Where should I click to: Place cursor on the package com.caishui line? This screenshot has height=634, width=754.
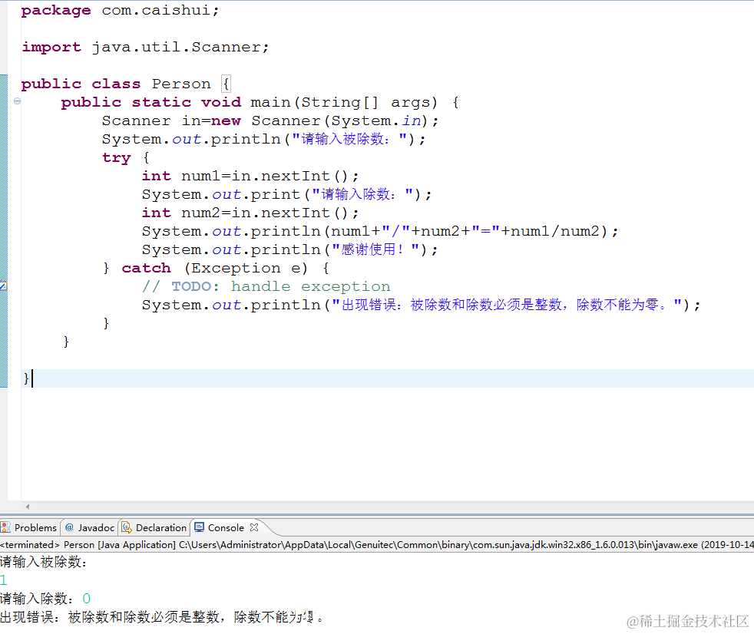(x=121, y=10)
